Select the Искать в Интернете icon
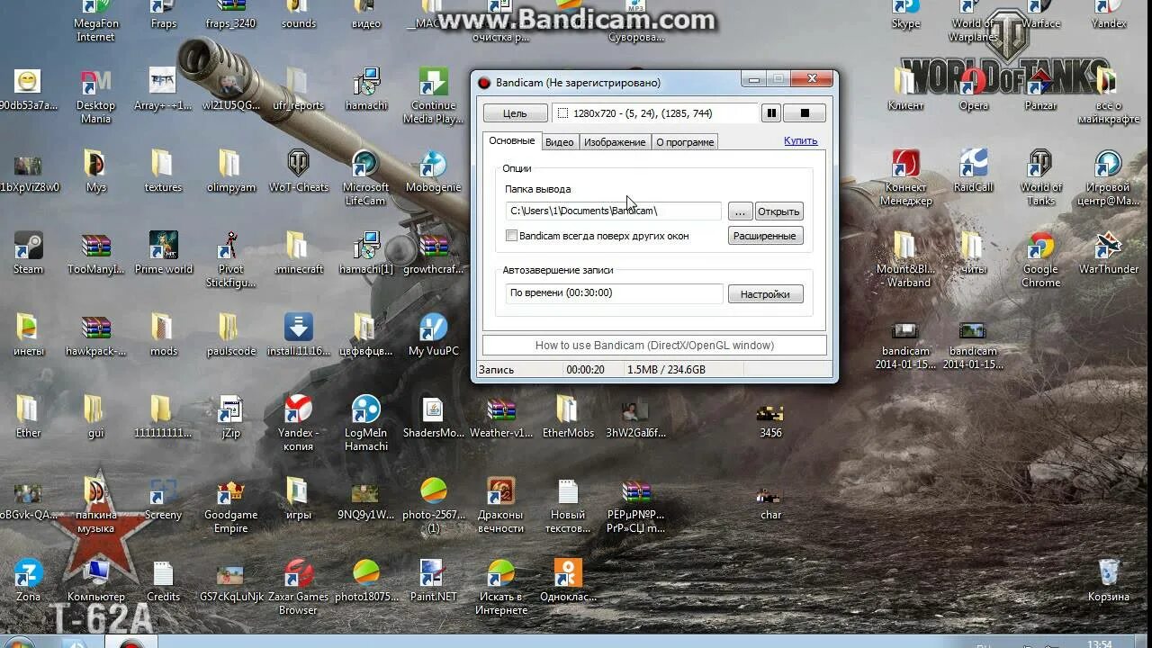Viewport: 1152px width, 648px height. [x=500, y=587]
